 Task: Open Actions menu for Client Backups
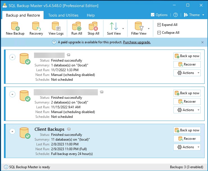[x=187, y=147]
